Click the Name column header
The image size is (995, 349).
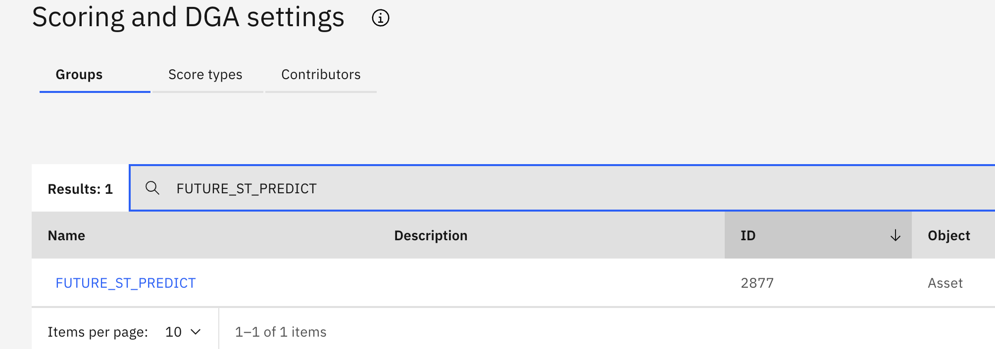[x=66, y=236]
